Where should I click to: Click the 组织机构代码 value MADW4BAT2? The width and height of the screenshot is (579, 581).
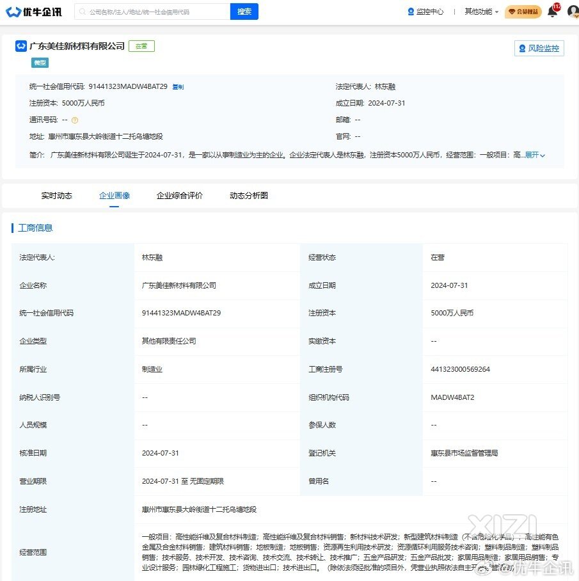coord(452,397)
